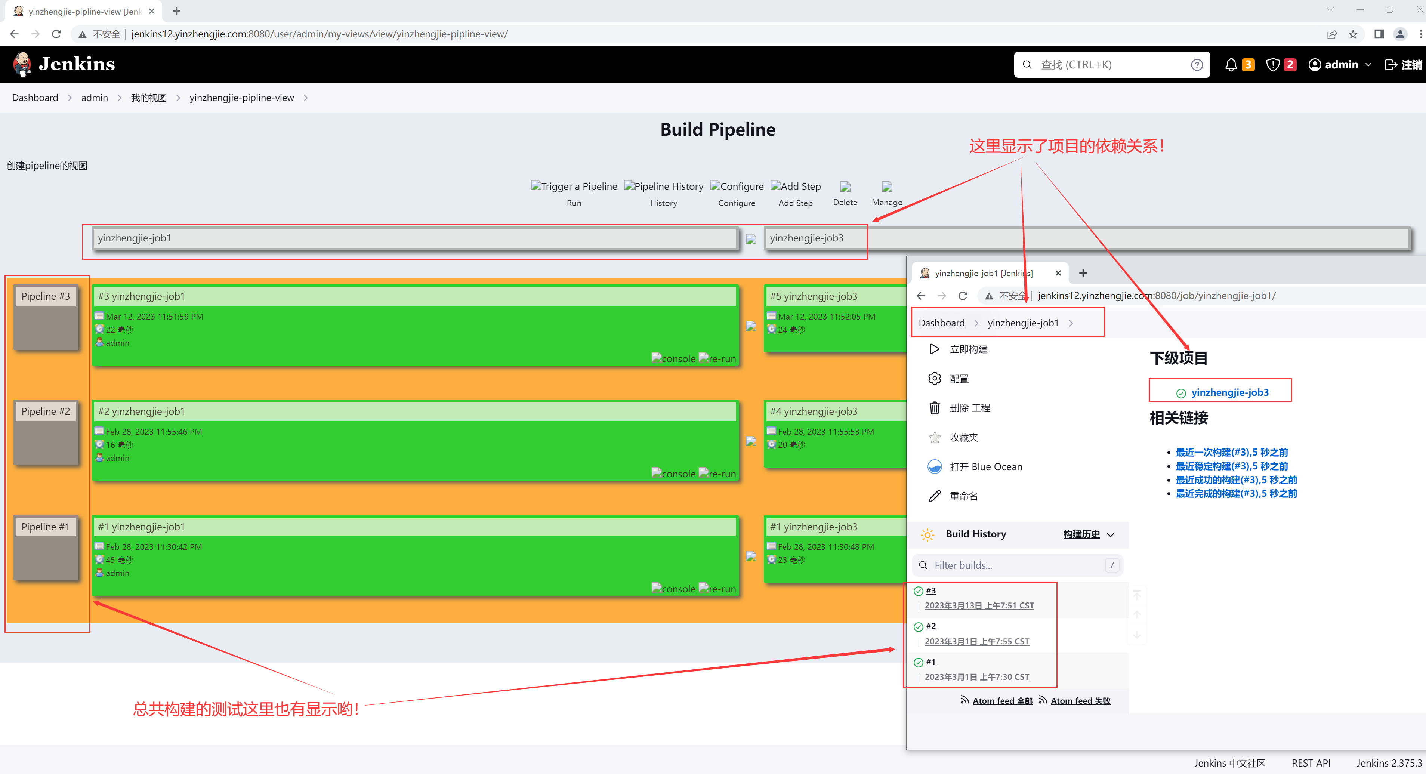Click the browser reload icon
This screenshot has width=1426, height=774.
56,34
